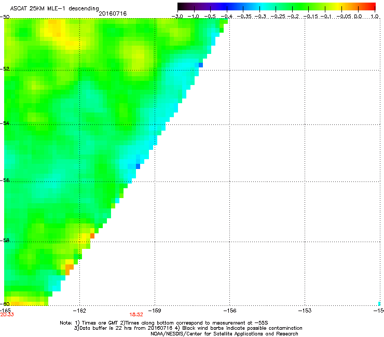
Task: Click the -54 latitude axis label
Action: coord(5,123)
